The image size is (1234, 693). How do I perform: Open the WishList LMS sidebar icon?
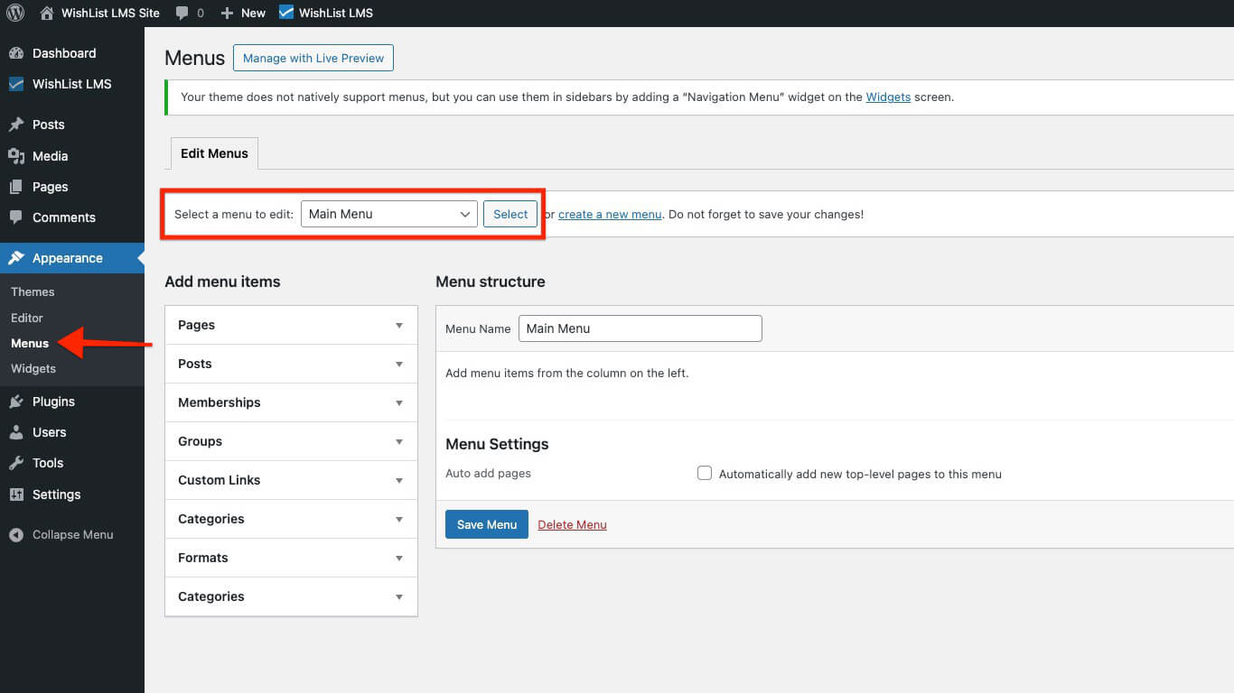[18, 84]
